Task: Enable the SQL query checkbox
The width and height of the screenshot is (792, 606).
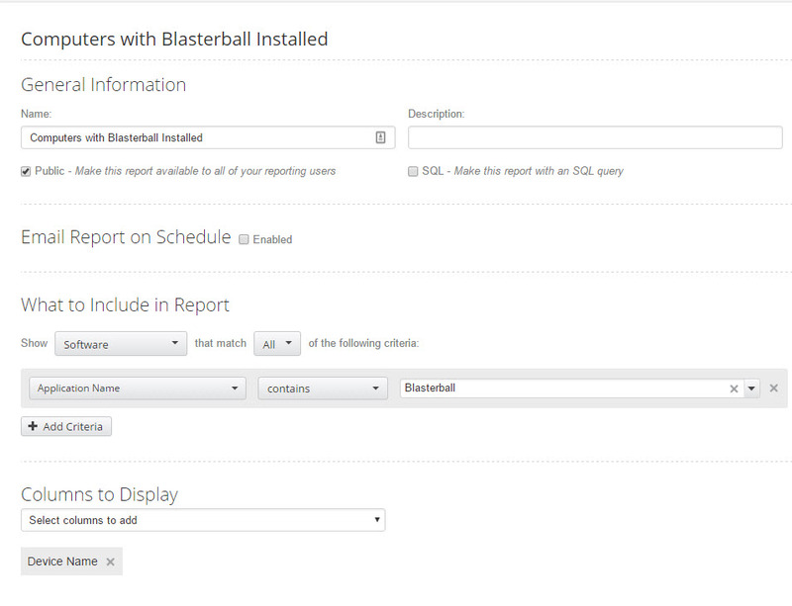Action: pyautogui.click(x=413, y=170)
